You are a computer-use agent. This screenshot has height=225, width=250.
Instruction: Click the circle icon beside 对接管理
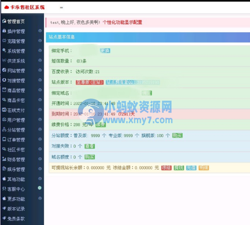[4, 80]
